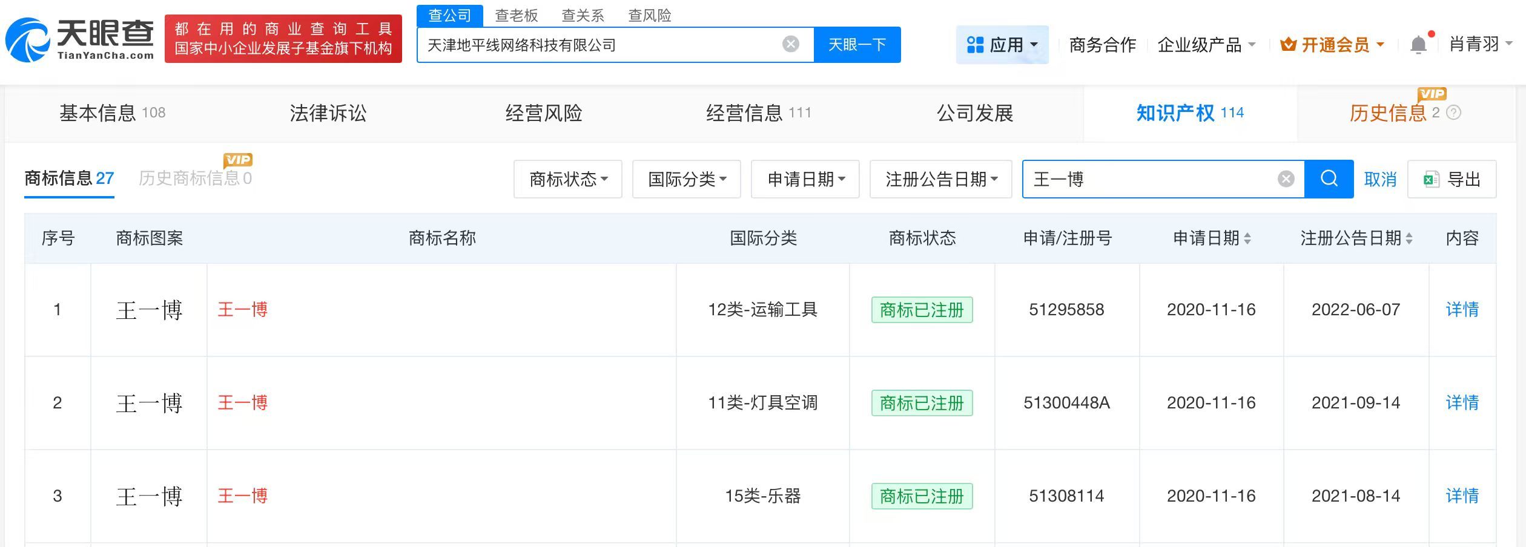
Task: Open 详情 for trademark 51295858
Action: tap(1462, 310)
